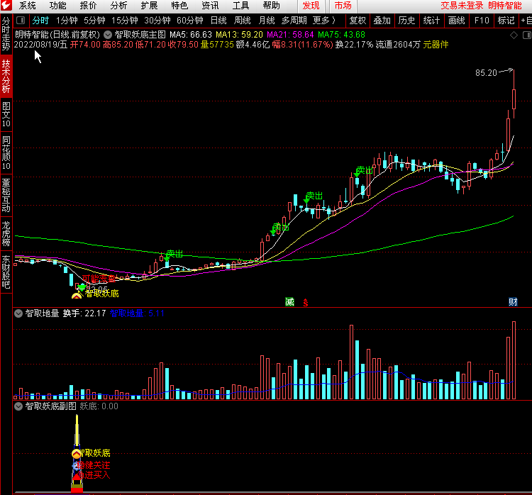Select 技术分析 side tab

coord(6,76)
